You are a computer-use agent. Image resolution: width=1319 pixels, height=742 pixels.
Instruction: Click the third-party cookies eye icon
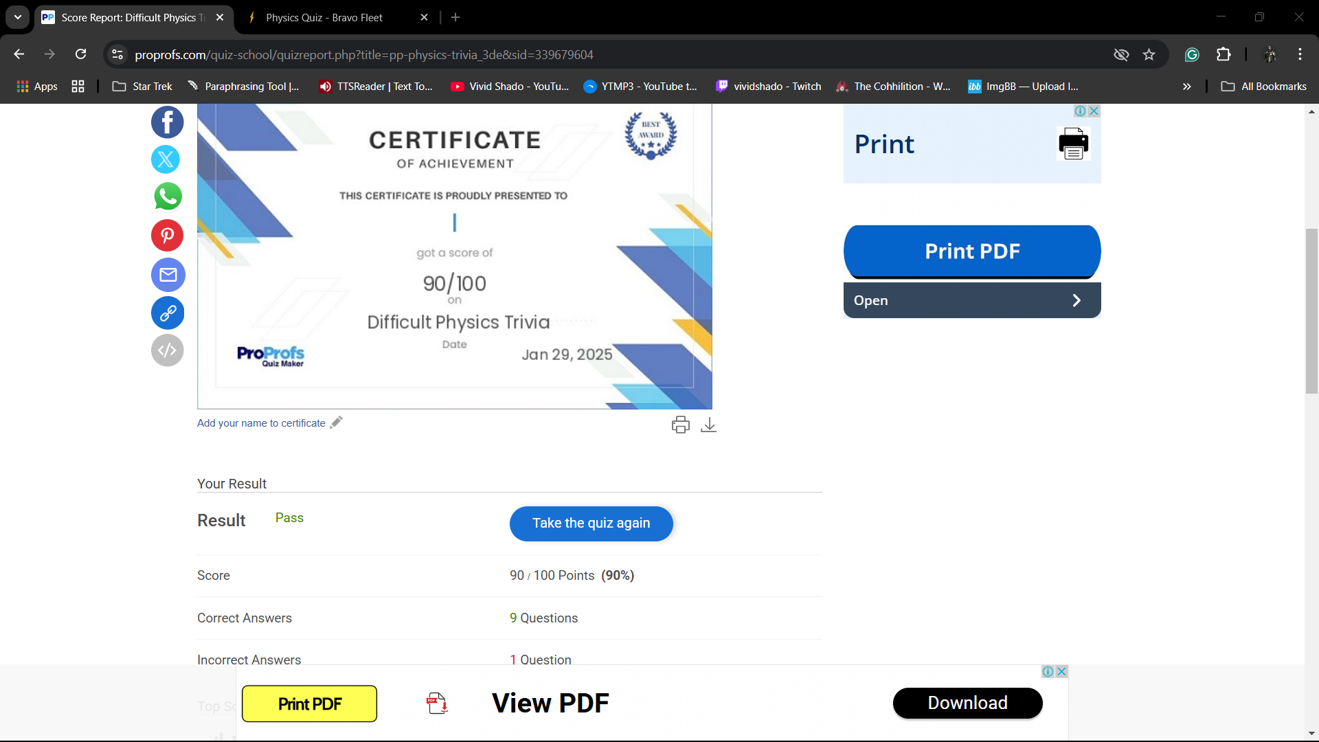(x=1121, y=54)
